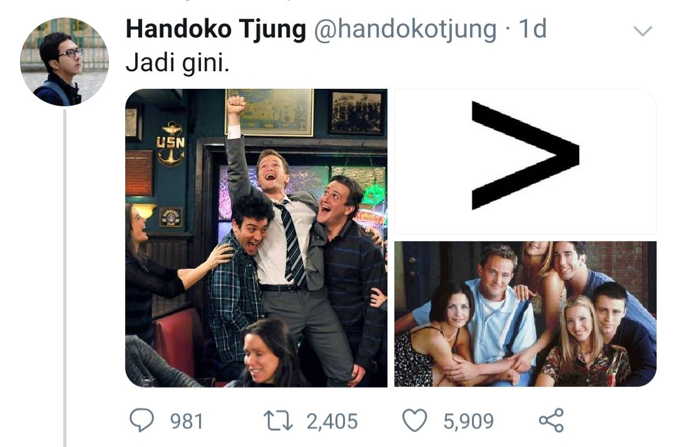Open the 1d timestamp of the tweet
This screenshot has height=447, width=676.
pos(533,29)
